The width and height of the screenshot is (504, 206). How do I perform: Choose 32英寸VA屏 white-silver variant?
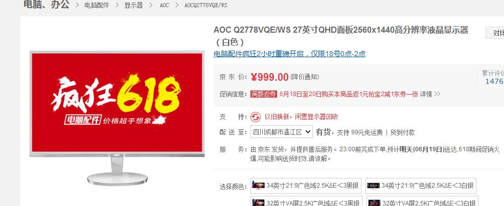tap(422, 202)
